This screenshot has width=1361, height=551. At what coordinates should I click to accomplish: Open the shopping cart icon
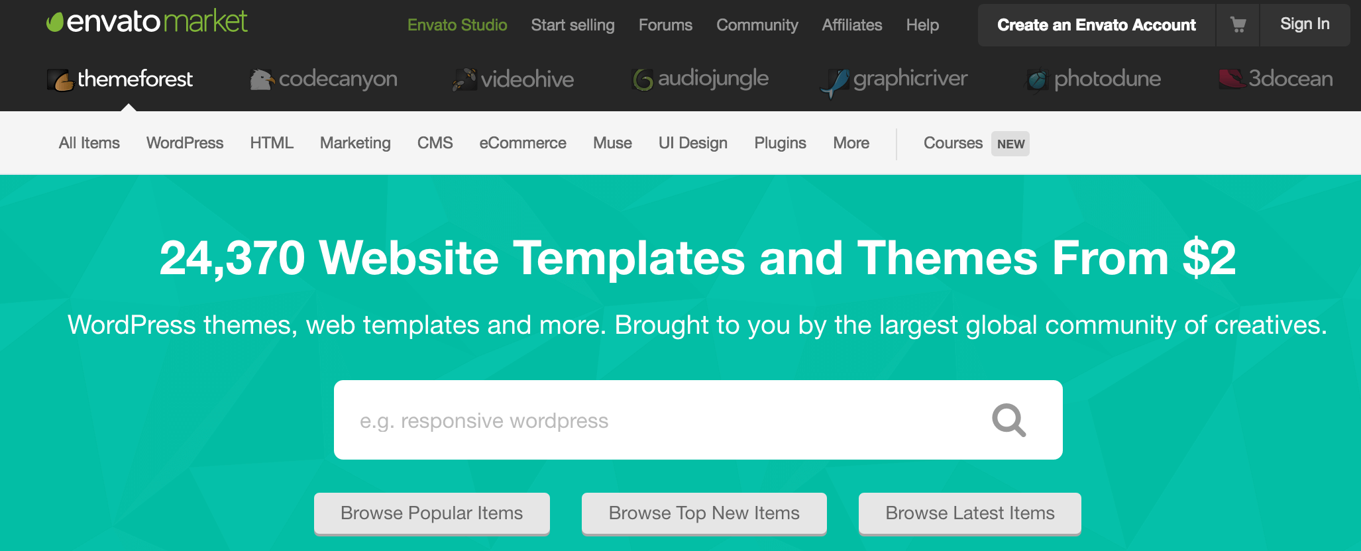(x=1238, y=25)
